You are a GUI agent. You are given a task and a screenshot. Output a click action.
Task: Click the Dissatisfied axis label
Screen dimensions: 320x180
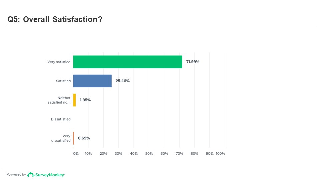coord(61,119)
